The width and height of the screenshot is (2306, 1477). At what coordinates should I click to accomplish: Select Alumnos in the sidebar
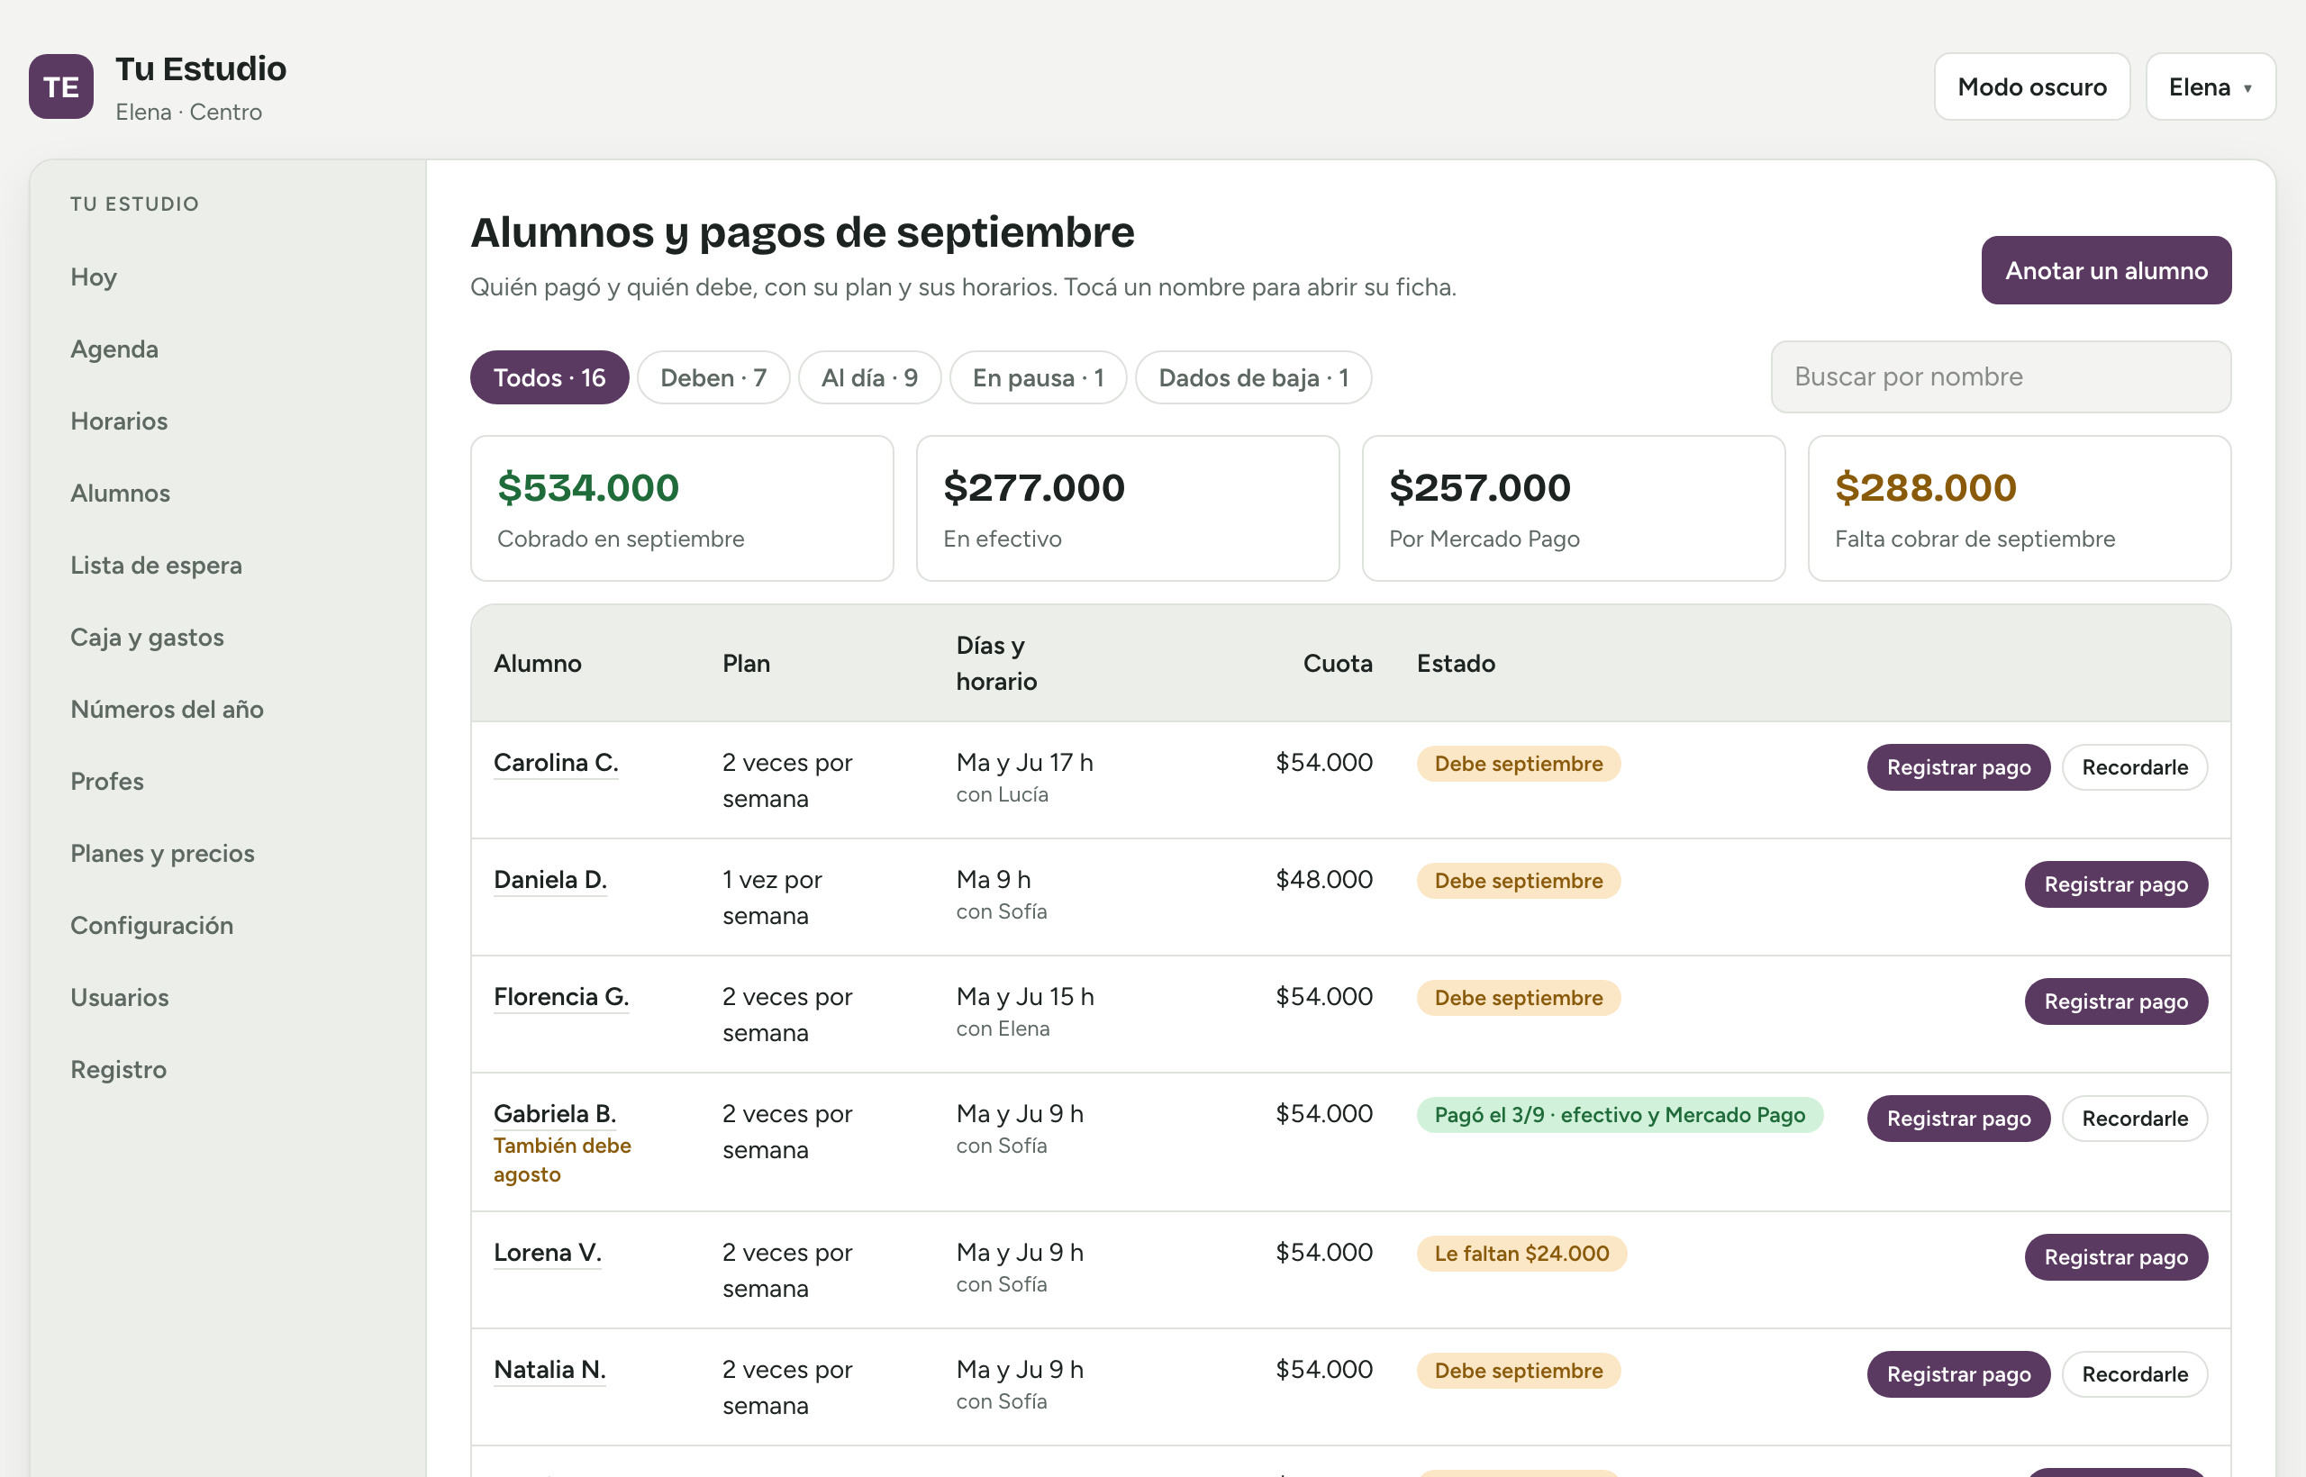click(120, 493)
